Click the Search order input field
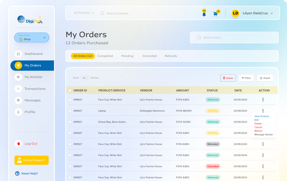287x181 pixels. point(234,37)
